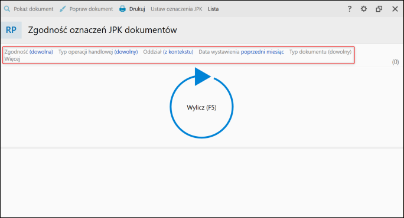
Task: Choose Drukuj from the toolbar
Action: [137, 9]
